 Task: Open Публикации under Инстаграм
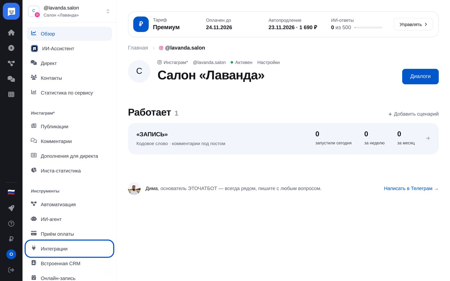click(x=69, y=126)
